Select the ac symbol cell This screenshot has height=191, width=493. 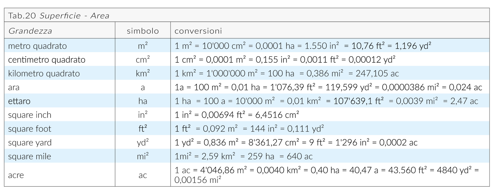[143, 175]
